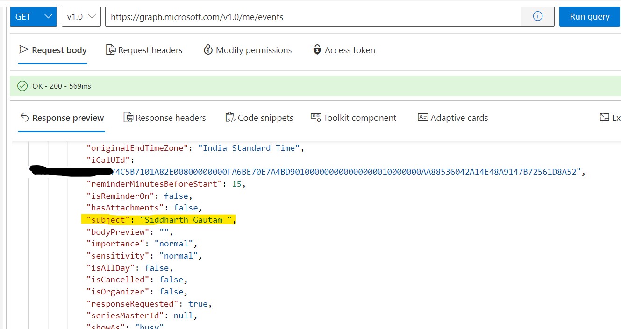Image resolution: width=621 pixels, height=329 pixels.
Task: Click the "responseRequested" key
Action: point(133,304)
